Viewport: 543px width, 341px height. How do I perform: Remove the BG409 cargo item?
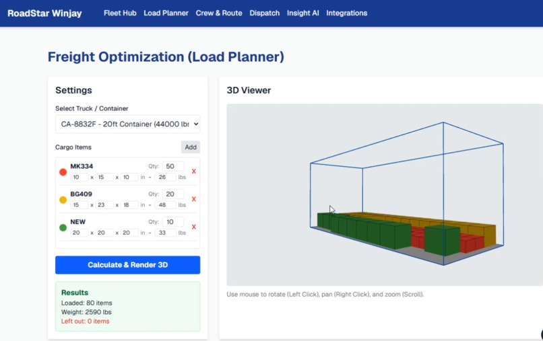pyautogui.click(x=193, y=199)
